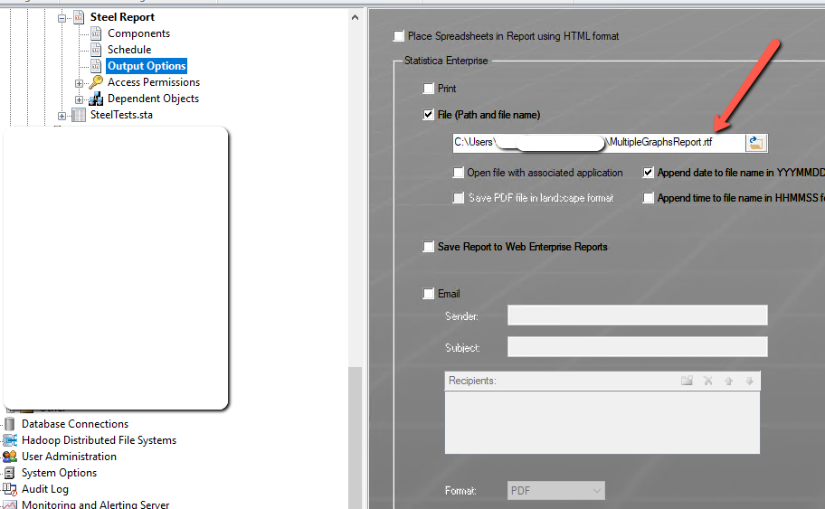Image resolution: width=825 pixels, height=509 pixels.
Task: Expand the Dependent Objects node
Action: coord(80,99)
